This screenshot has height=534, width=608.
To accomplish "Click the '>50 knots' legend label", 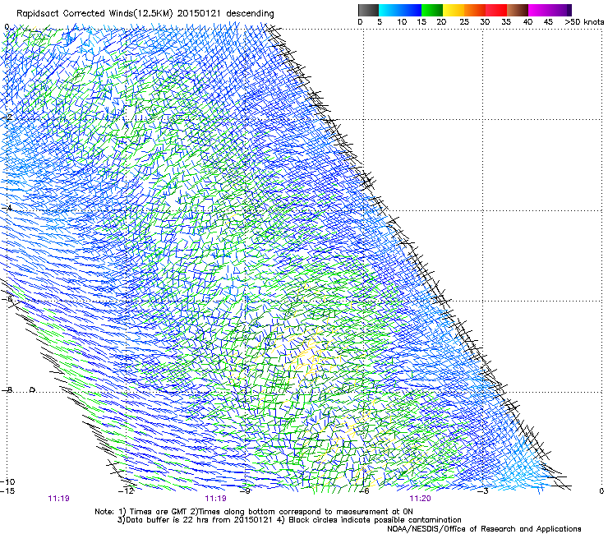I will tap(584, 22).
